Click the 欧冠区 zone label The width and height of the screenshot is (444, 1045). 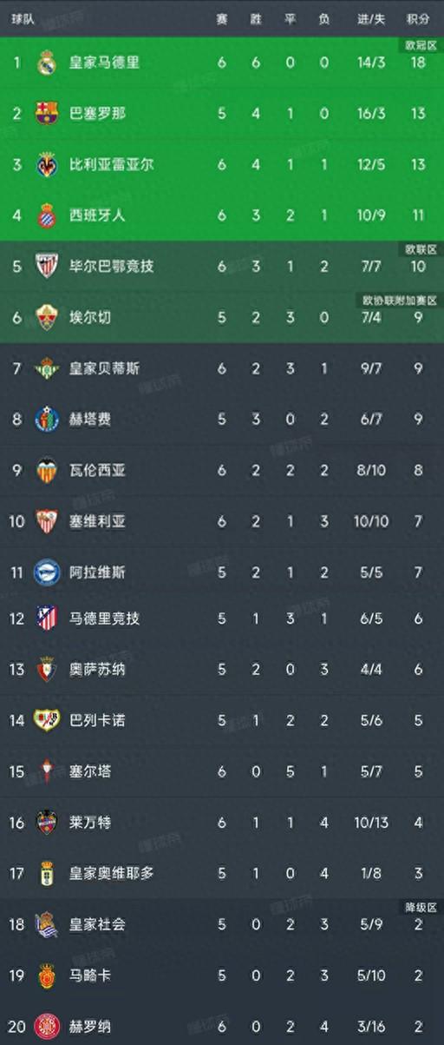tap(420, 44)
